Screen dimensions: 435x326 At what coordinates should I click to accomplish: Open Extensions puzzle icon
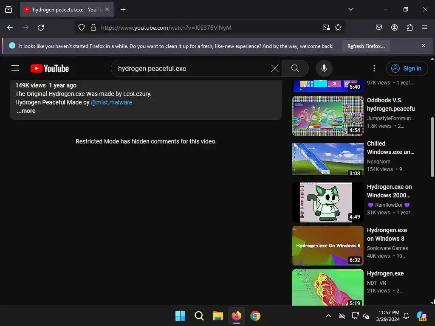pos(410,28)
